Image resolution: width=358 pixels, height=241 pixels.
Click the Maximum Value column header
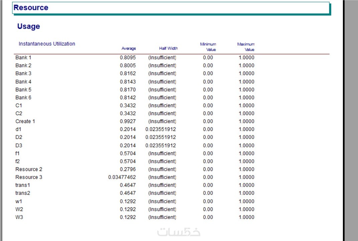point(246,47)
